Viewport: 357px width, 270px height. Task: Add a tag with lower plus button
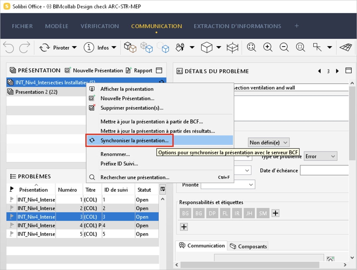click(184, 227)
